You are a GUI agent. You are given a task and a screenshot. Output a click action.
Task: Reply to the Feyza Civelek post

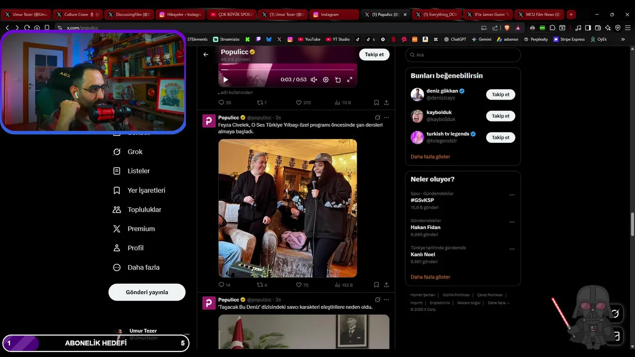pos(225,285)
